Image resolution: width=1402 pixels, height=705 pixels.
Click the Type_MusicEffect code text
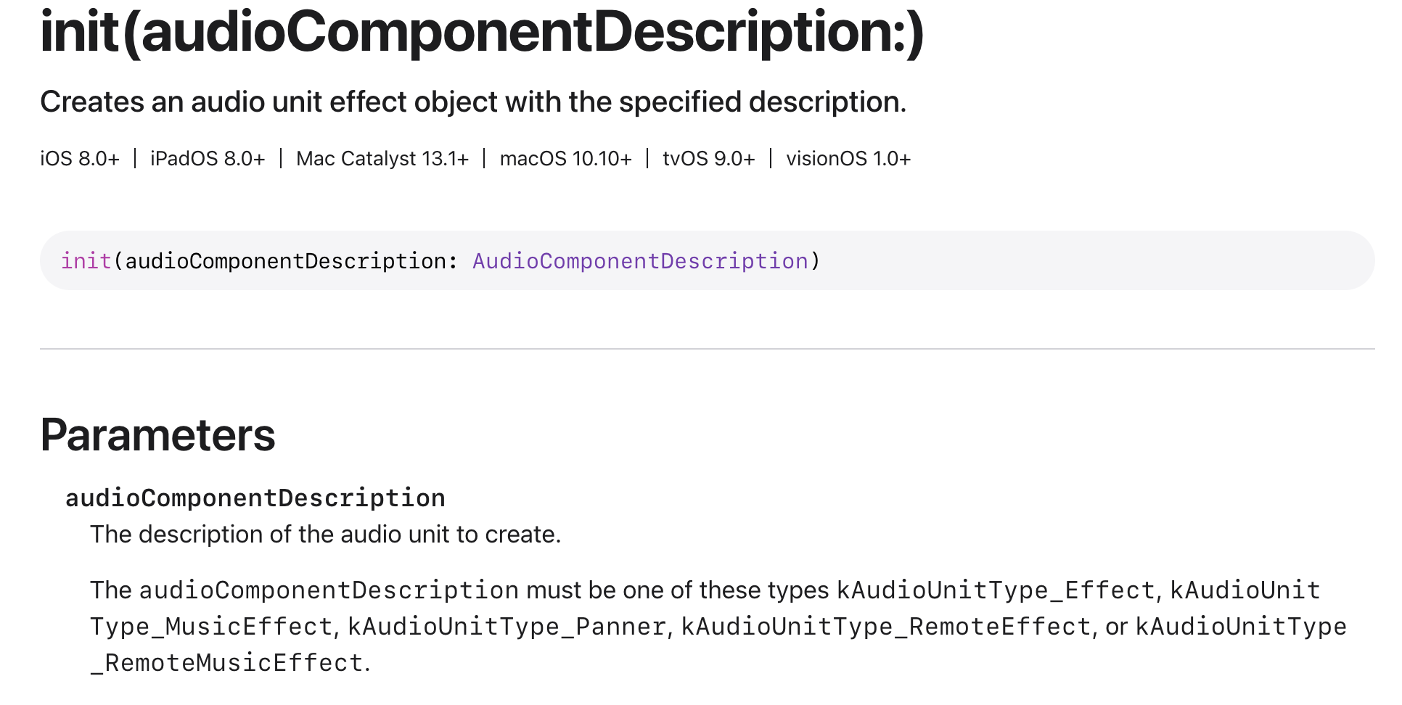pos(211,627)
